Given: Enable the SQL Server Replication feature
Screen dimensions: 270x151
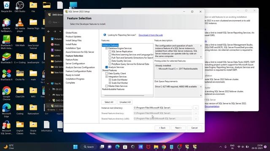Looking at the screenshot, I should [x=110, y=51].
